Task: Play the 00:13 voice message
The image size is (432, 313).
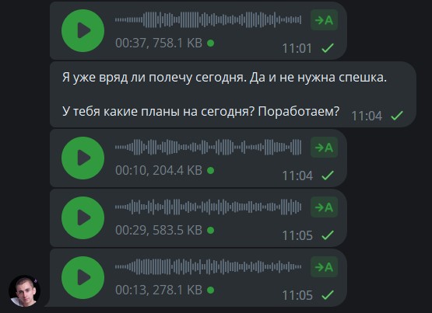Action: point(83,277)
